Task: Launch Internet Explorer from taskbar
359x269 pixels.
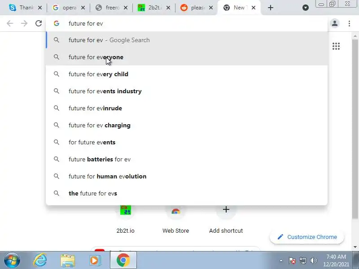Action: pyautogui.click(x=40, y=260)
